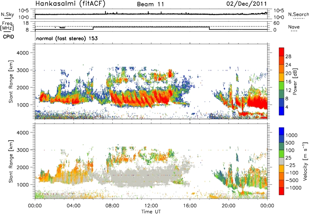Click the red swatch of Power colorbar
Viewport: 309px width, 214px height.
click(282, 52)
